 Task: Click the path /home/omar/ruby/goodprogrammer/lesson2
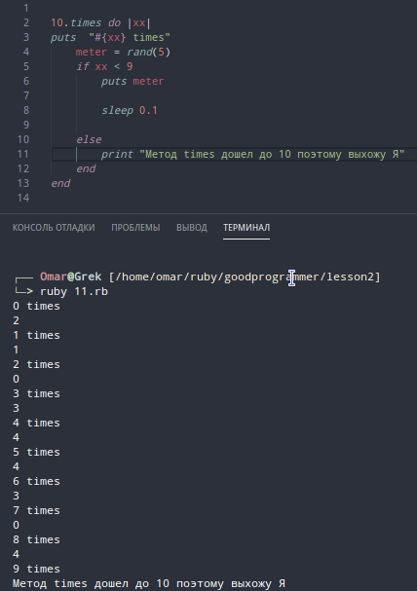245,277
